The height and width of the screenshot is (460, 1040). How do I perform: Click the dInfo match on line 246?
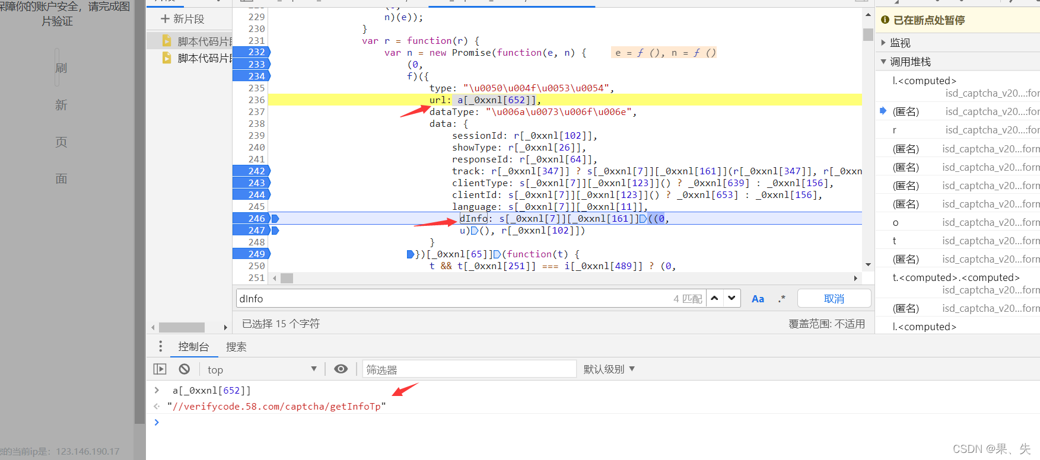[x=473, y=218]
